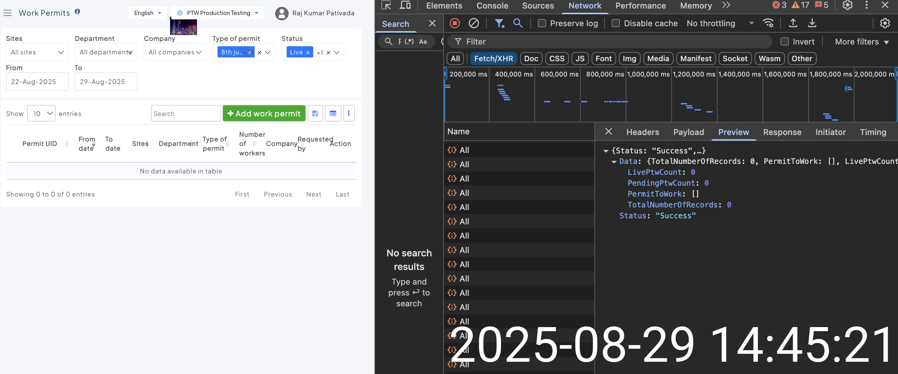
Task: Open the Response tab in request details
Action: click(782, 132)
